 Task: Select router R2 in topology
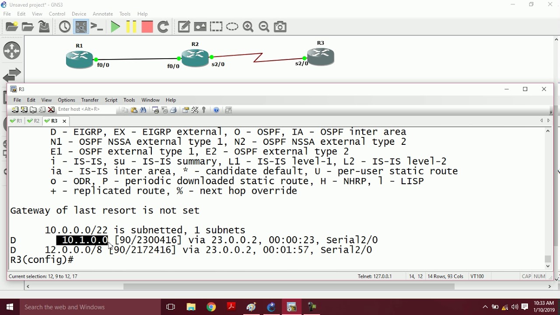point(195,57)
